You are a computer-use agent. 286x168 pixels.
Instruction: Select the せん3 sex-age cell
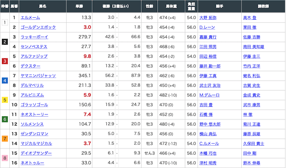pyautogui.click(x=149, y=153)
